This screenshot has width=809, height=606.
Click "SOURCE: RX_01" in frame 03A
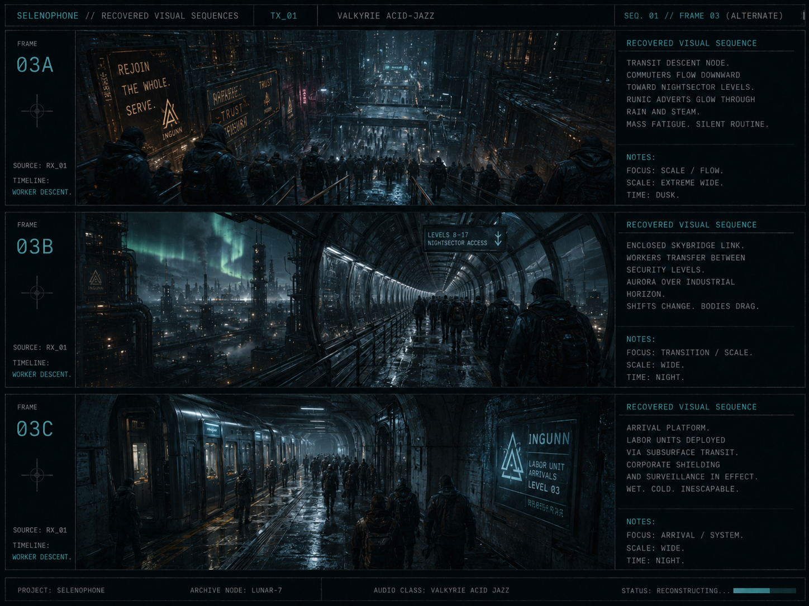pyautogui.click(x=40, y=166)
